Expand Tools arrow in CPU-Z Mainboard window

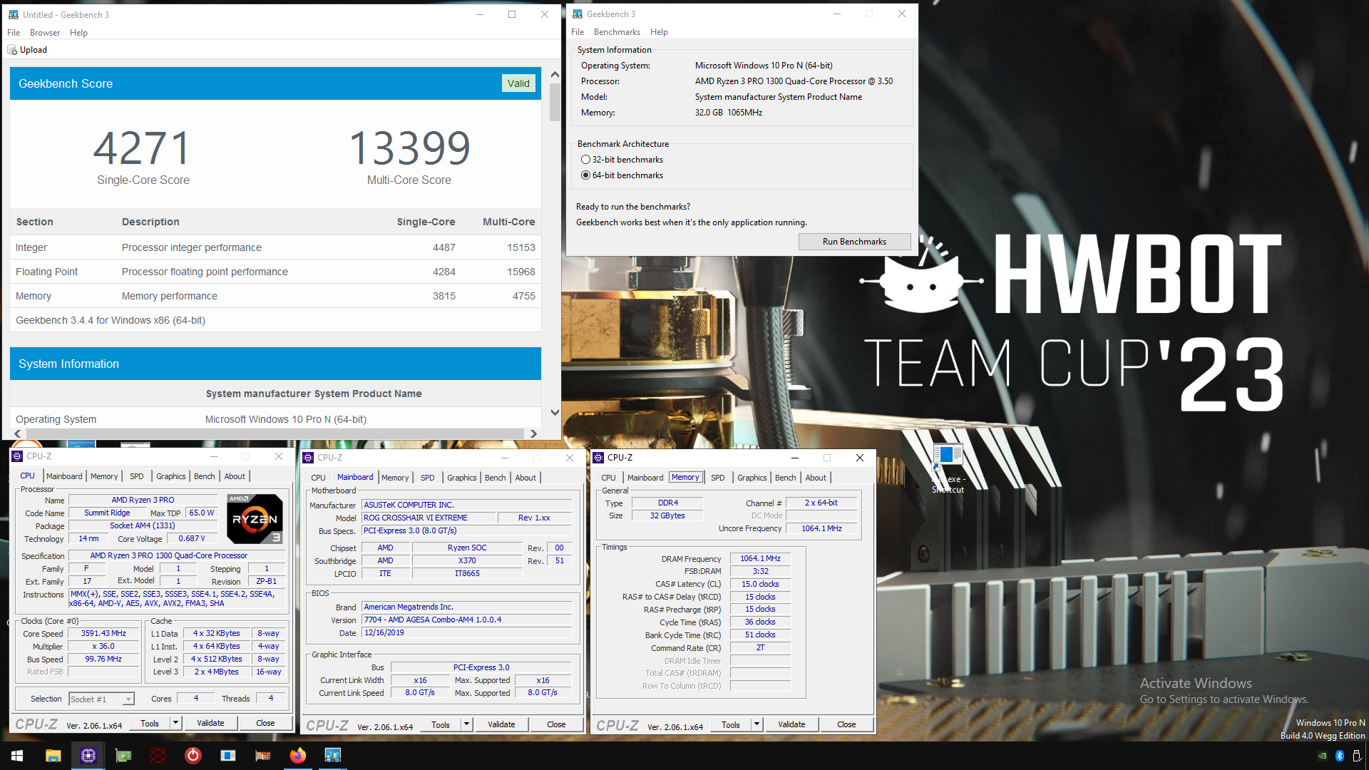[466, 724]
